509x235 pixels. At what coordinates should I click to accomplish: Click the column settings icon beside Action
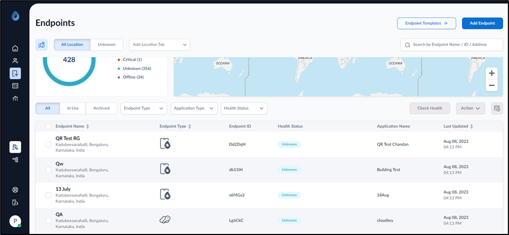pyautogui.click(x=497, y=108)
